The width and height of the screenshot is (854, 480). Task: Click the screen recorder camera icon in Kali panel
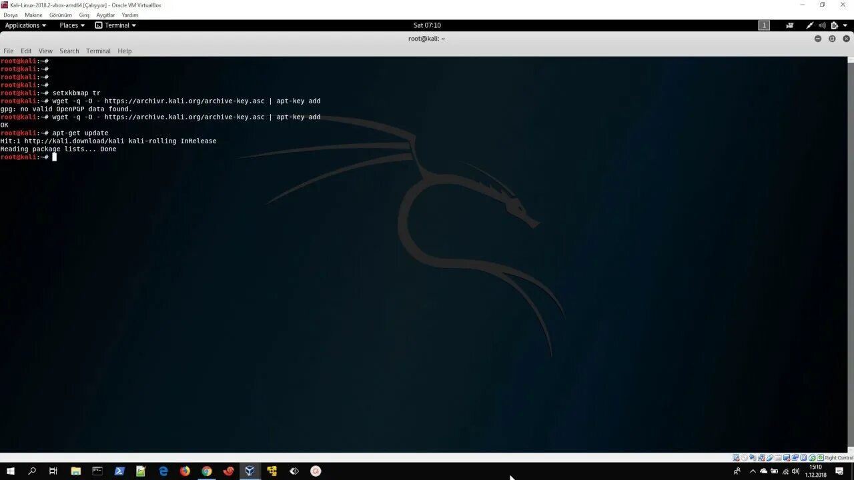click(790, 25)
